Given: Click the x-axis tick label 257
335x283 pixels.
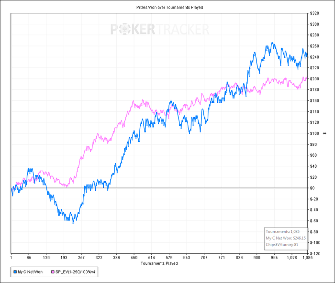Looking at the screenshot, I should point(81,258).
